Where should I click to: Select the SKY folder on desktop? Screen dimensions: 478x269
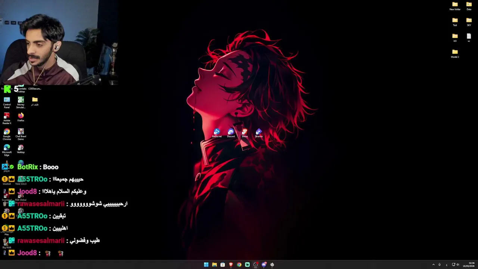coord(469,22)
